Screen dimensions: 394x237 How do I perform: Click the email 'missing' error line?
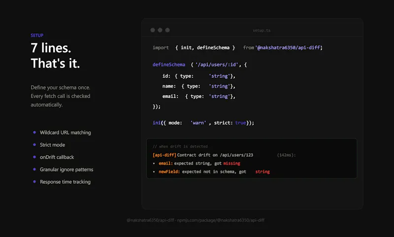197,164
